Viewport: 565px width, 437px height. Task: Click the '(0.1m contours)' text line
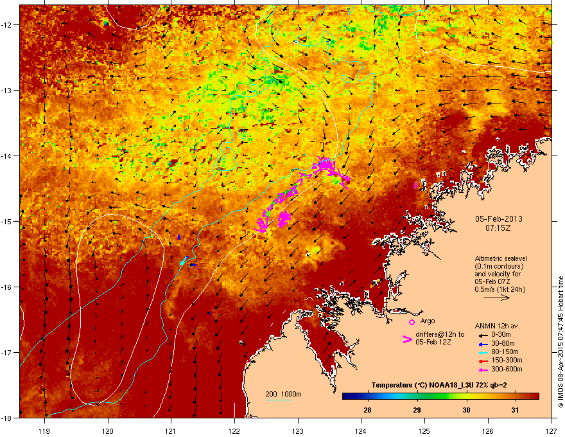499,267
